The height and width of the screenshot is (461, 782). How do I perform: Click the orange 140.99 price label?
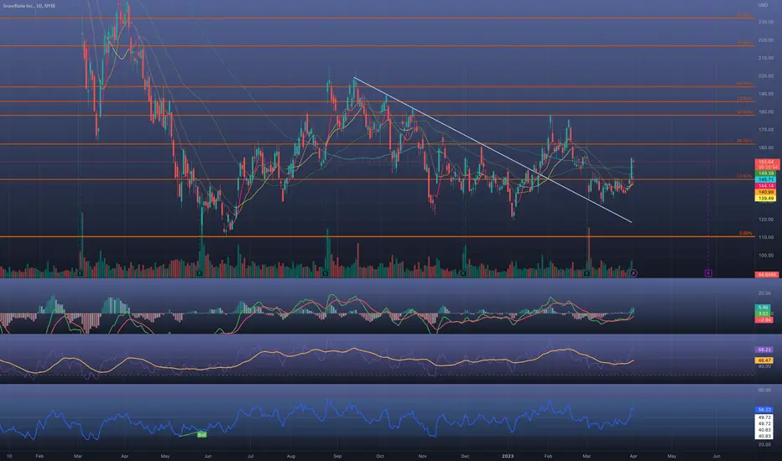click(766, 192)
